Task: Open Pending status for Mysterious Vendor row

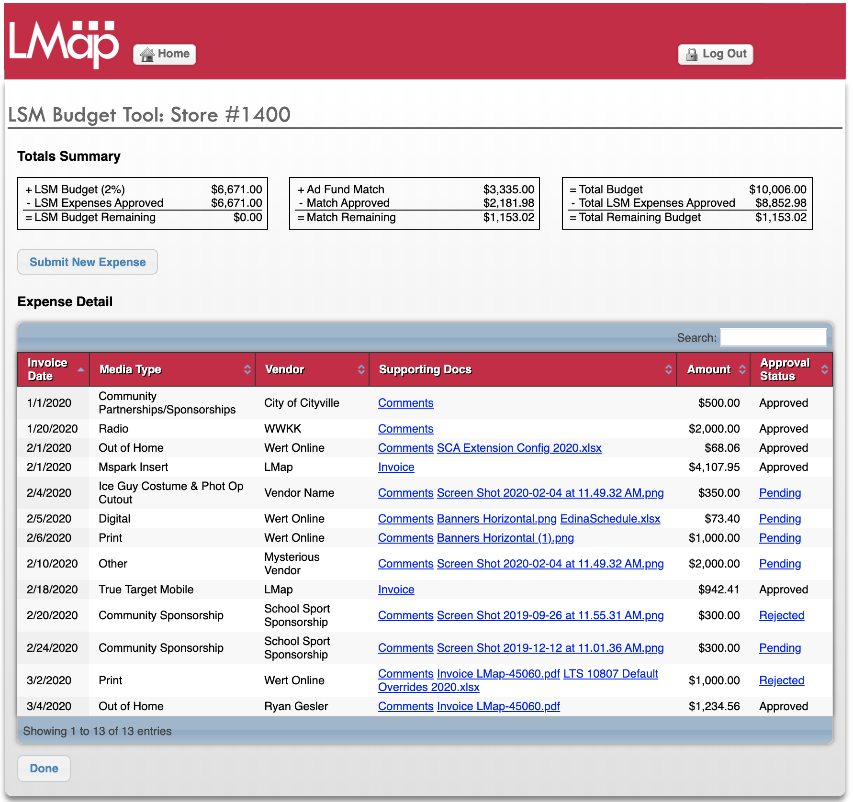Action: [780, 564]
